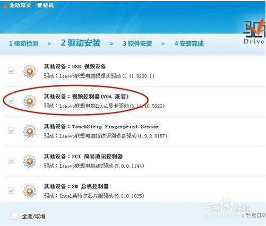Uncheck the USB 视频设备 driver checkbox
266x226 pixels.
(x=12, y=71)
